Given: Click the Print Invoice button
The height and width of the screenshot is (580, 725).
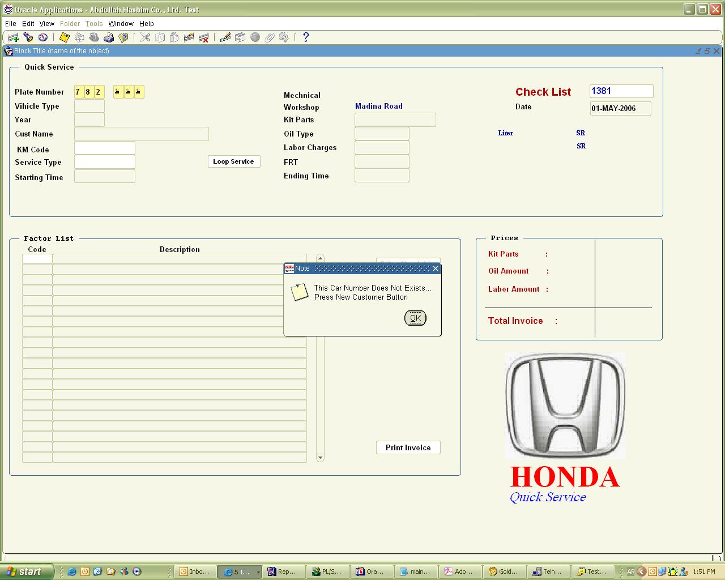Looking at the screenshot, I should (x=408, y=447).
